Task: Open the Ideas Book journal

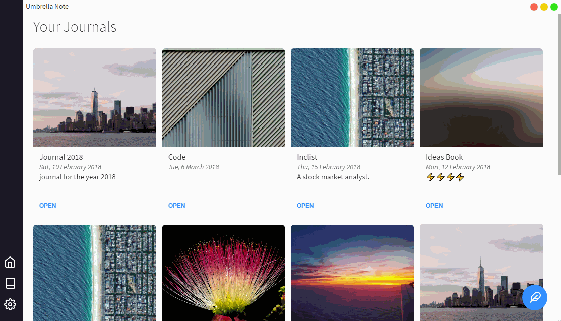Action: coord(434,206)
